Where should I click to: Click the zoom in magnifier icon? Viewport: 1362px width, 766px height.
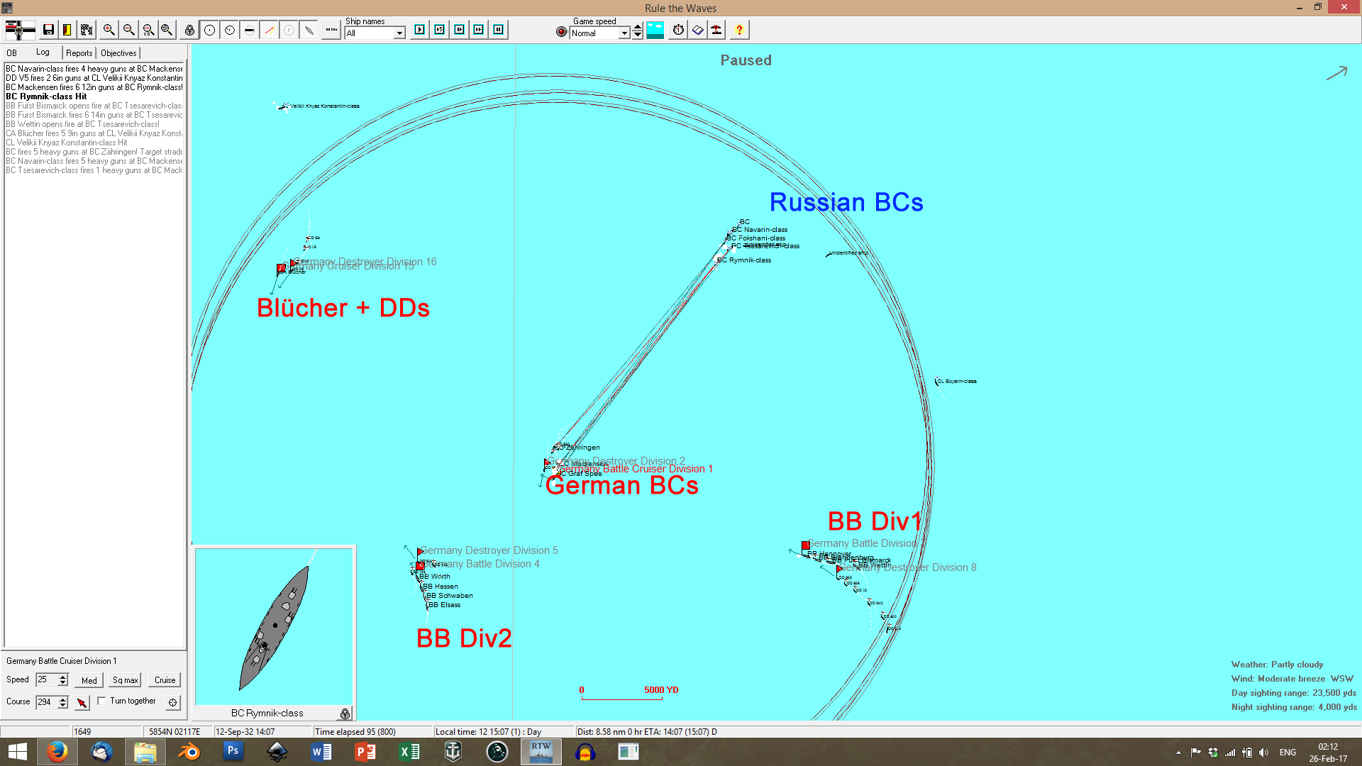109,30
